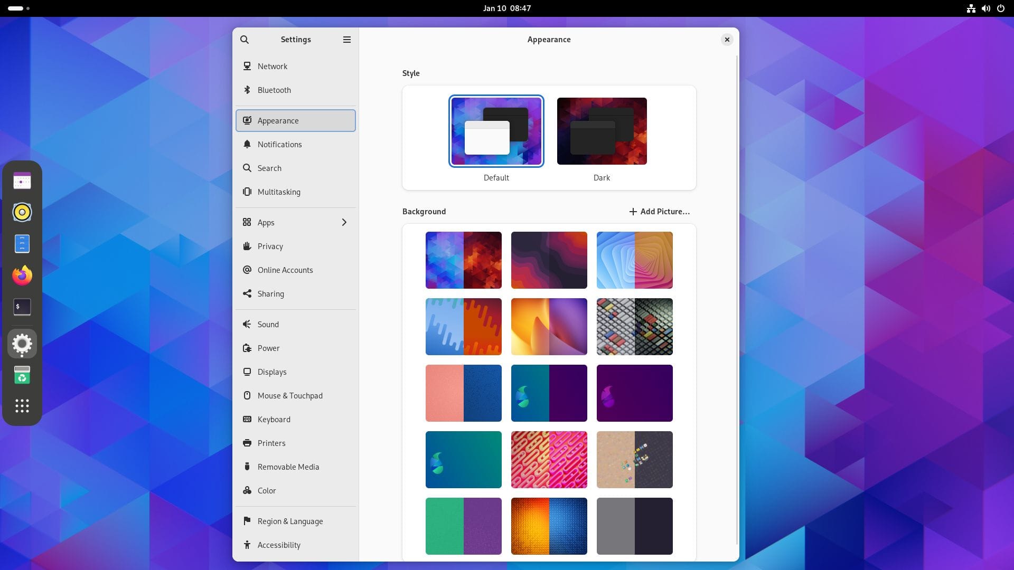Viewport: 1014px width, 570px height.
Task: Open the main menu hamburger in Settings
Action: click(x=347, y=40)
